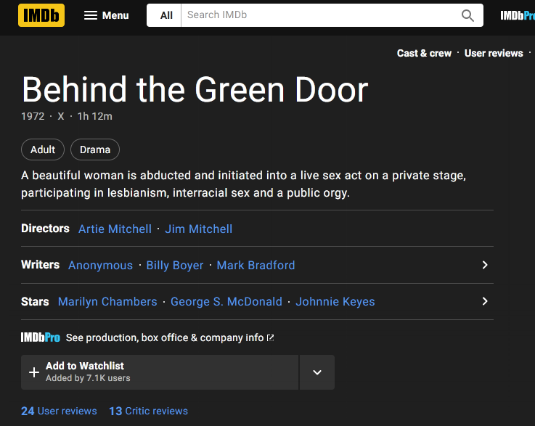The image size is (535, 426).
Task: Open Marilyn Chambers' page
Action: click(x=107, y=301)
